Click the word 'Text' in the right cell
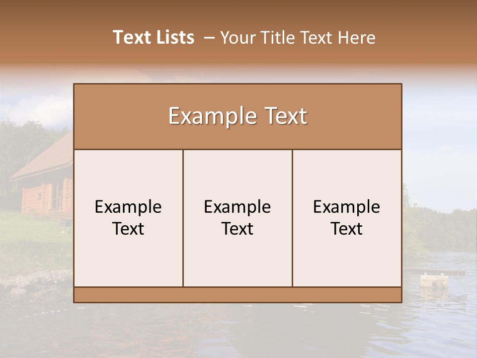The height and width of the screenshot is (358, 477). point(346,229)
